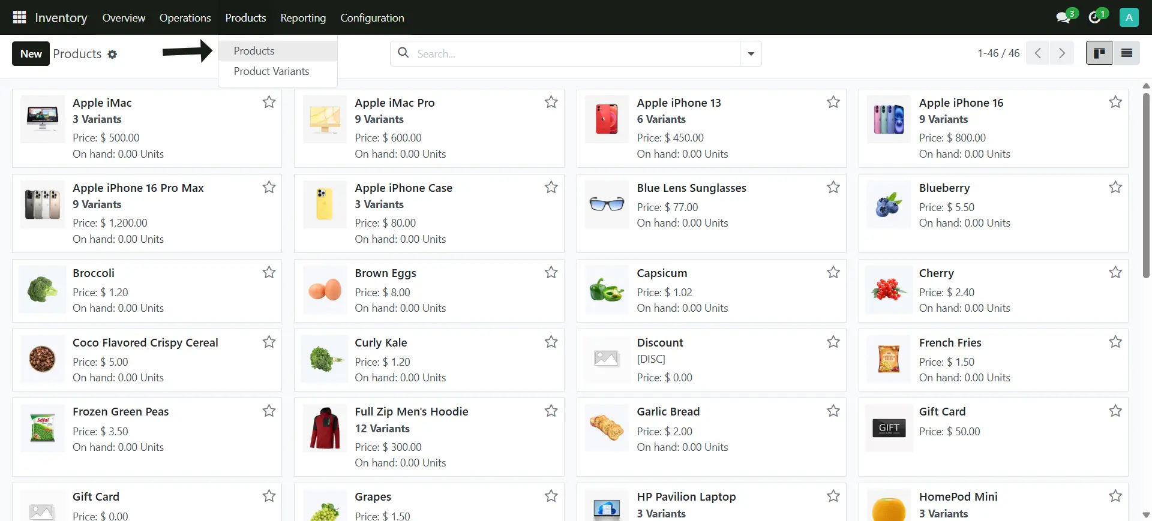Switch to Kanban view
Screen dimensions: 1152x521
[x=1099, y=53]
